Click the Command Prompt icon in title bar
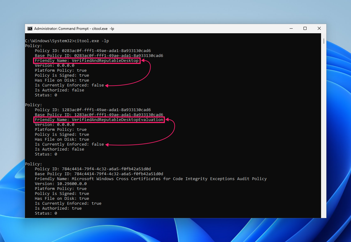 tap(30, 29)
